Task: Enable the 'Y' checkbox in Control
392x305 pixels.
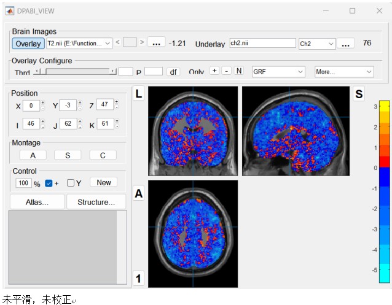Action: click(x=71, y=183)
